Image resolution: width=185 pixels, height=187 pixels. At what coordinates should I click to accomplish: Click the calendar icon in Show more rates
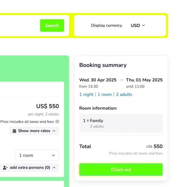[x=14, y=131]
